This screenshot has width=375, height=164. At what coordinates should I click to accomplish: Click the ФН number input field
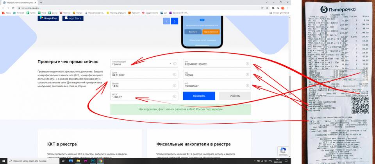tap(213, 64)
